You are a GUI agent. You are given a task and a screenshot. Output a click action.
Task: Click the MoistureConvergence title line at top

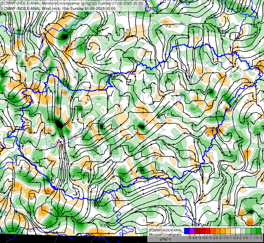(72, 3)
